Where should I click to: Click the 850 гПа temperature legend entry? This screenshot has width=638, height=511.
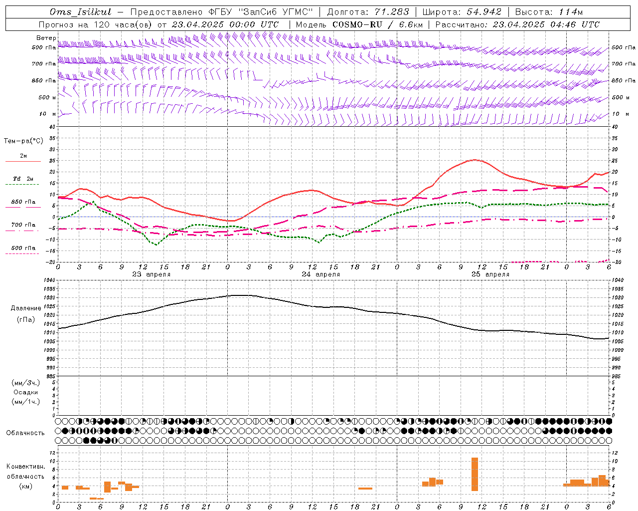(23, 202)
